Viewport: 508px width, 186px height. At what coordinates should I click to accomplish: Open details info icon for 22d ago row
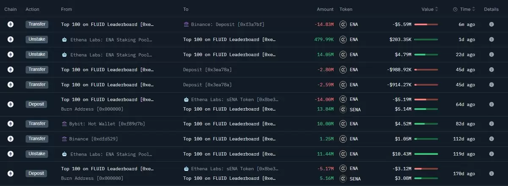tap(491, 55)
